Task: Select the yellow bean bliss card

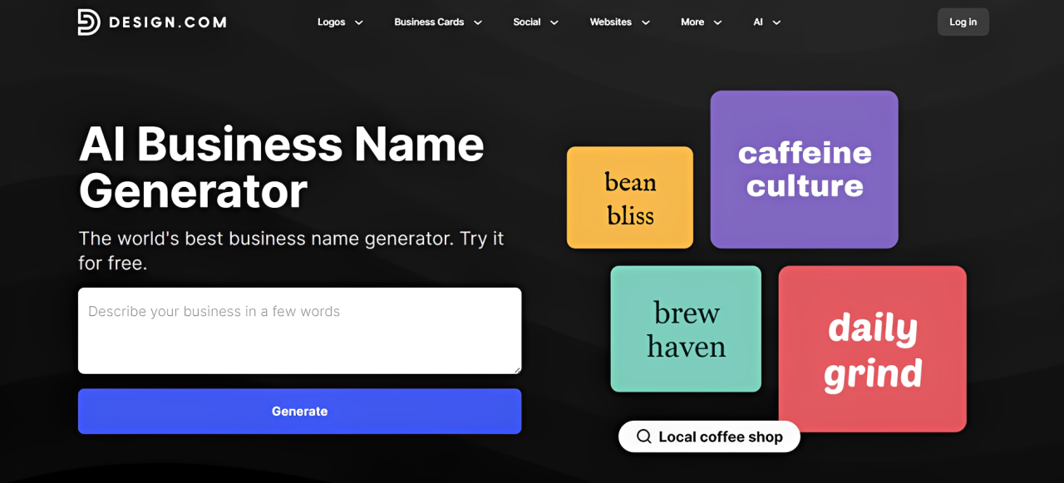Action: pyautogui.click(x=630, y=198)
